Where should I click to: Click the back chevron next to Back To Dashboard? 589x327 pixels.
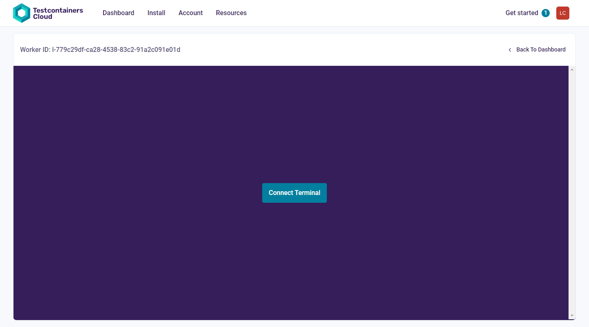[510, 49]
